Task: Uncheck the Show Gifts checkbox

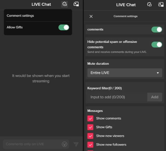Action: tap(90, 127)
